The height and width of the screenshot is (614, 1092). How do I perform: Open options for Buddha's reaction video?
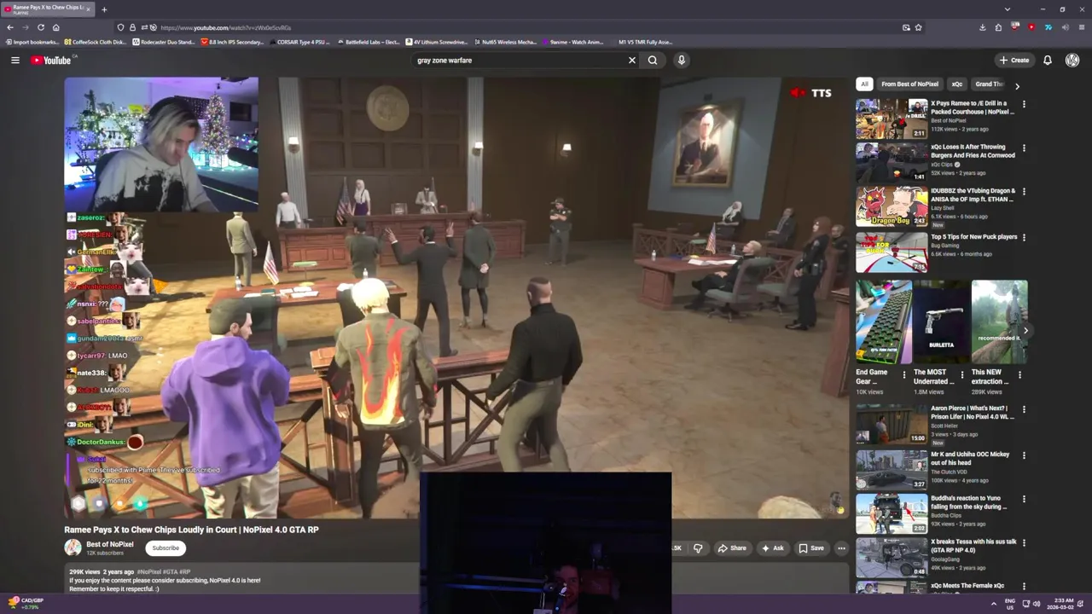click(x=1024, y=499)
